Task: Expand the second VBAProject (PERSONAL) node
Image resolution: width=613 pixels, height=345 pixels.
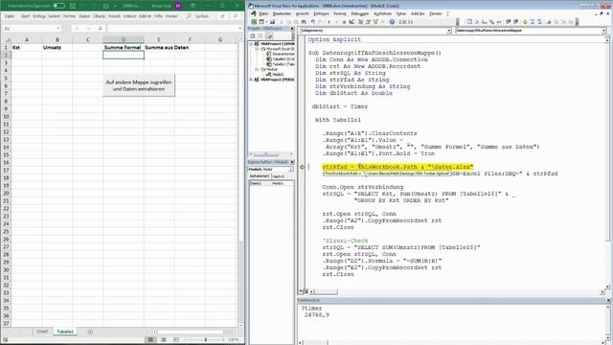Action: tap(251, 80)
